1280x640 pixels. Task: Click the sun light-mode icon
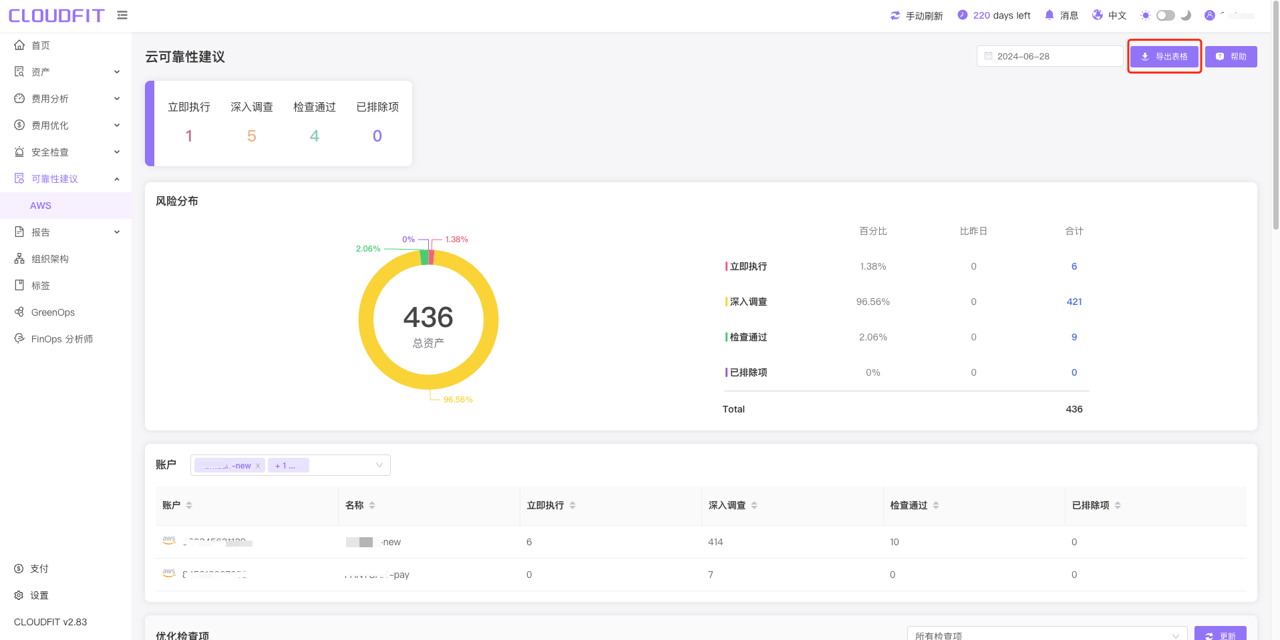pos(1146,15)
